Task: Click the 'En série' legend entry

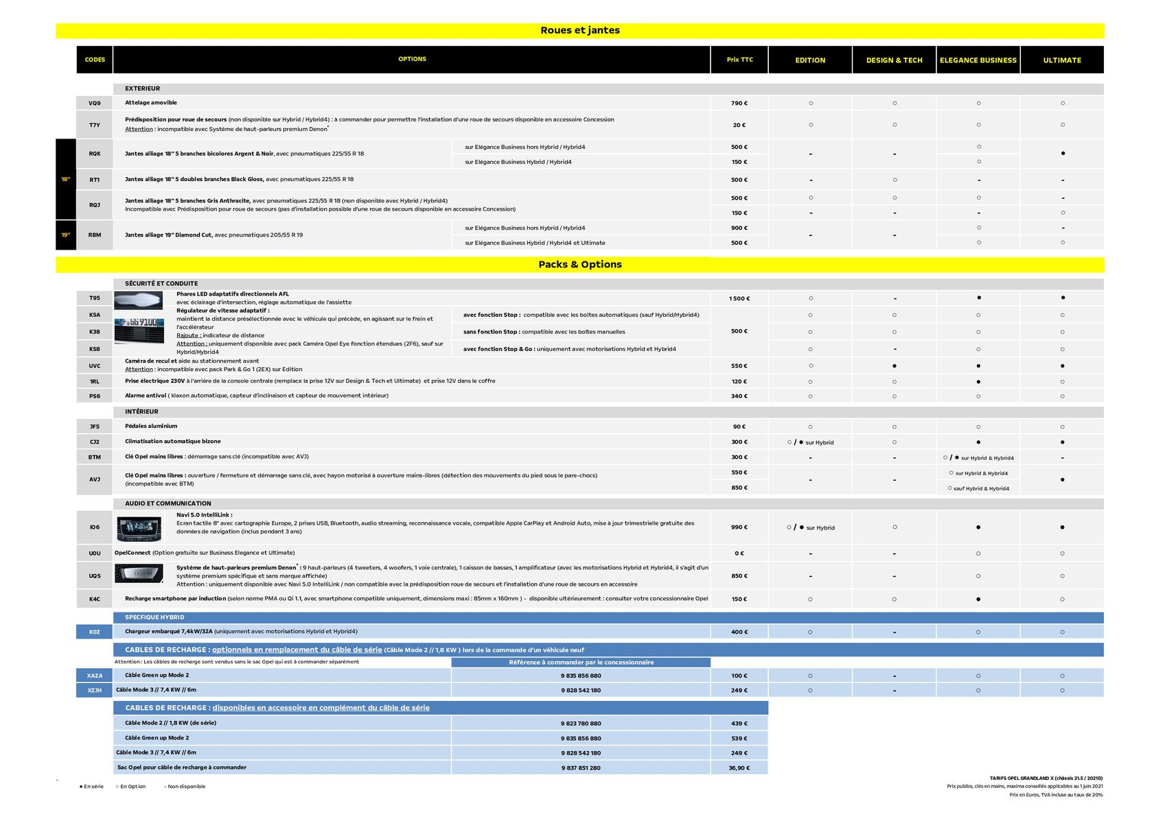Action: point(92,787)
